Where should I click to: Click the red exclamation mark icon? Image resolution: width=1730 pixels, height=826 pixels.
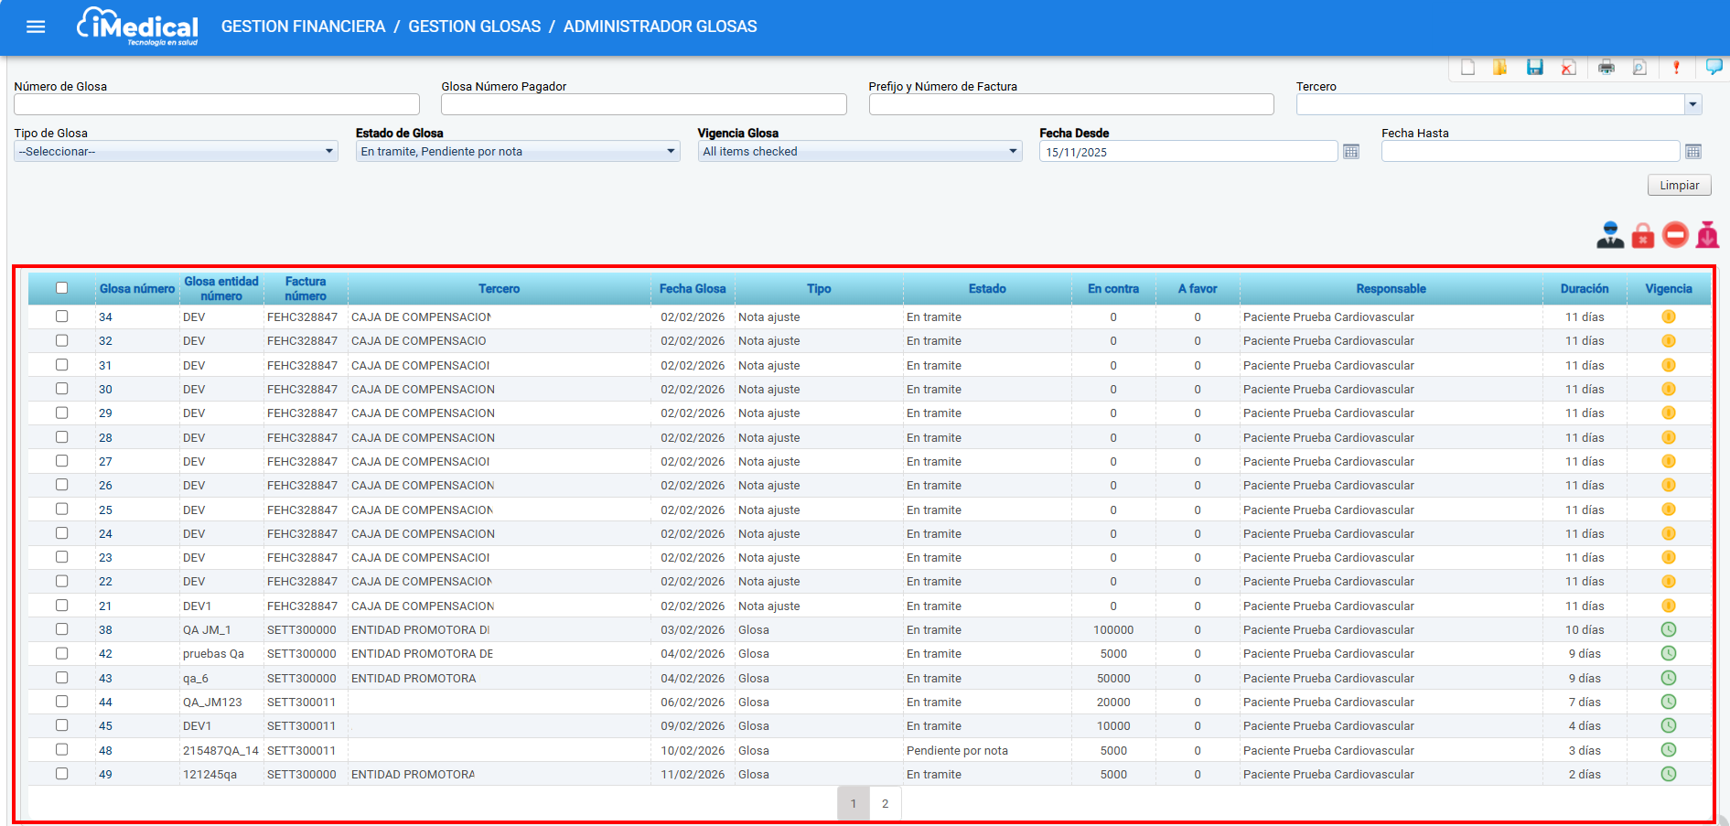(x=1676, y=68)
